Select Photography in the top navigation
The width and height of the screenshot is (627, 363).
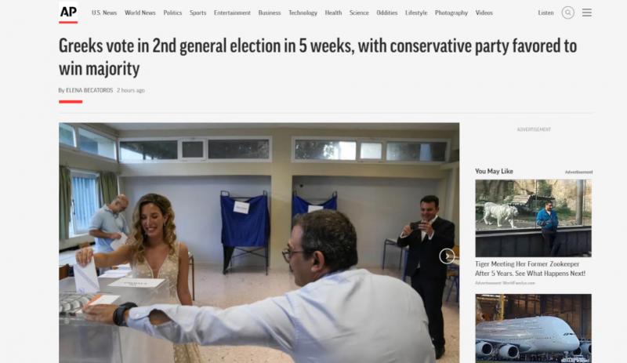click(451, 13)
